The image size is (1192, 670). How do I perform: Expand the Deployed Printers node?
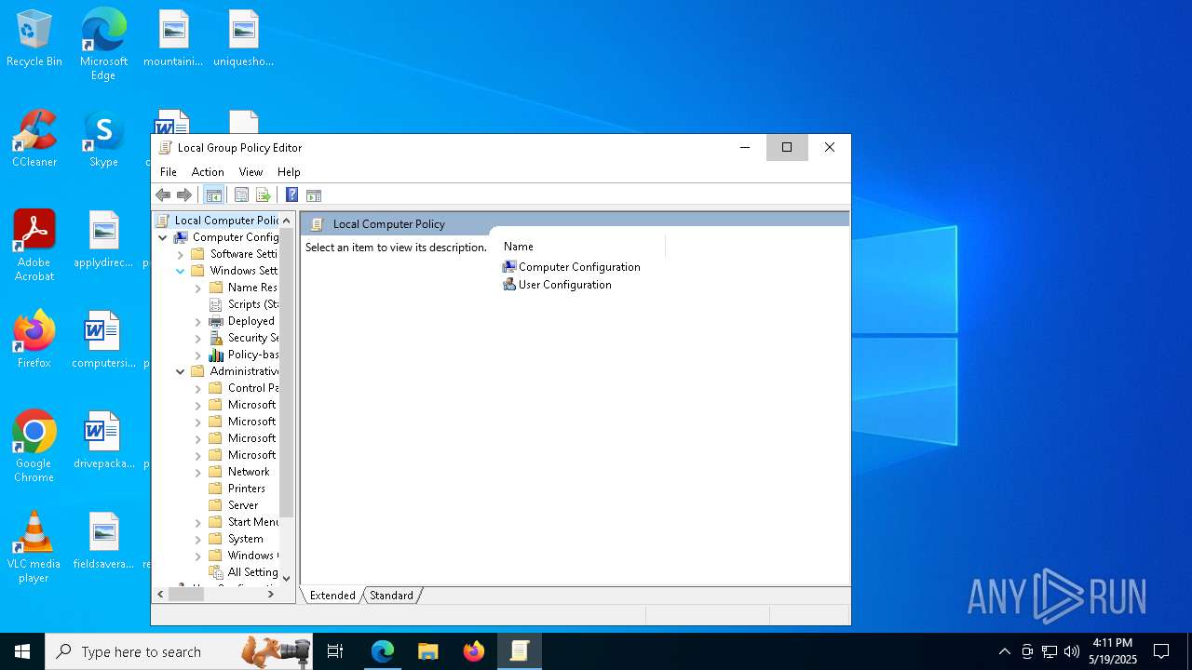(x=198, y=321)
